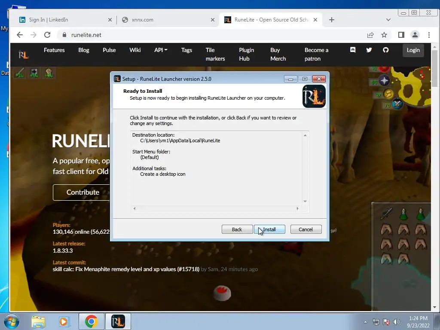Screen dimensions: 440x330
Task: Click the volume speaker tray icon
Action: (397, 322)
